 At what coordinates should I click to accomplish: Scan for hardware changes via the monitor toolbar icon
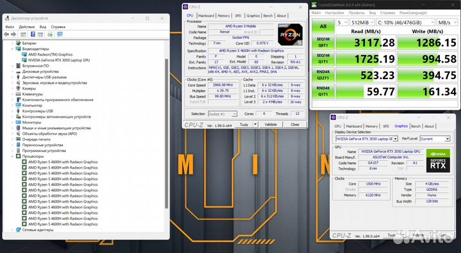tap(60, 34)
